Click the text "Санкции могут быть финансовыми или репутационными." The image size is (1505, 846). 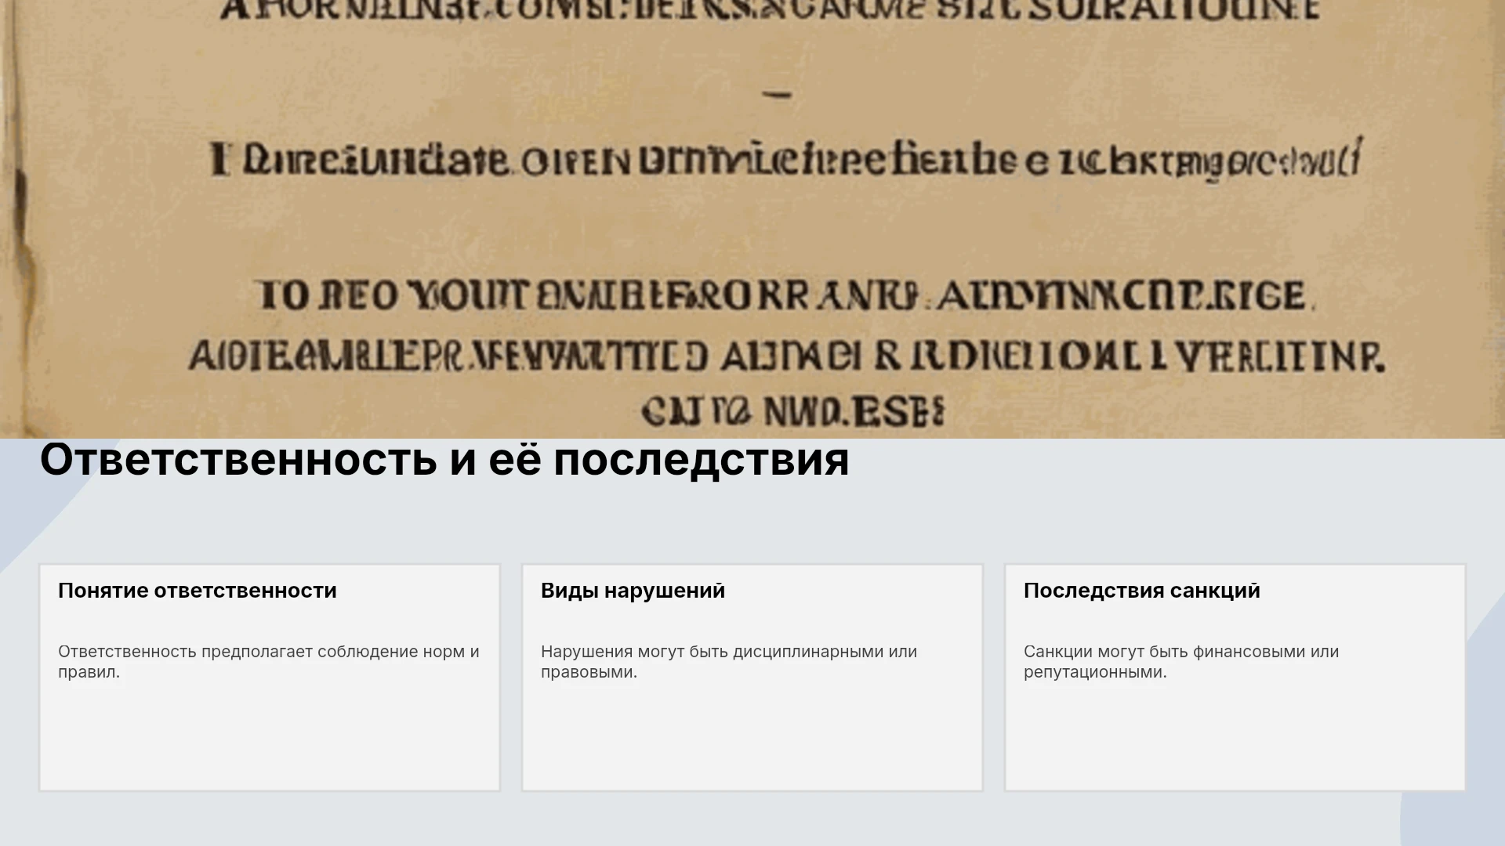(1181, 662)
